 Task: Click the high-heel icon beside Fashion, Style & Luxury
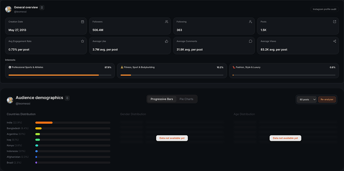234,67
